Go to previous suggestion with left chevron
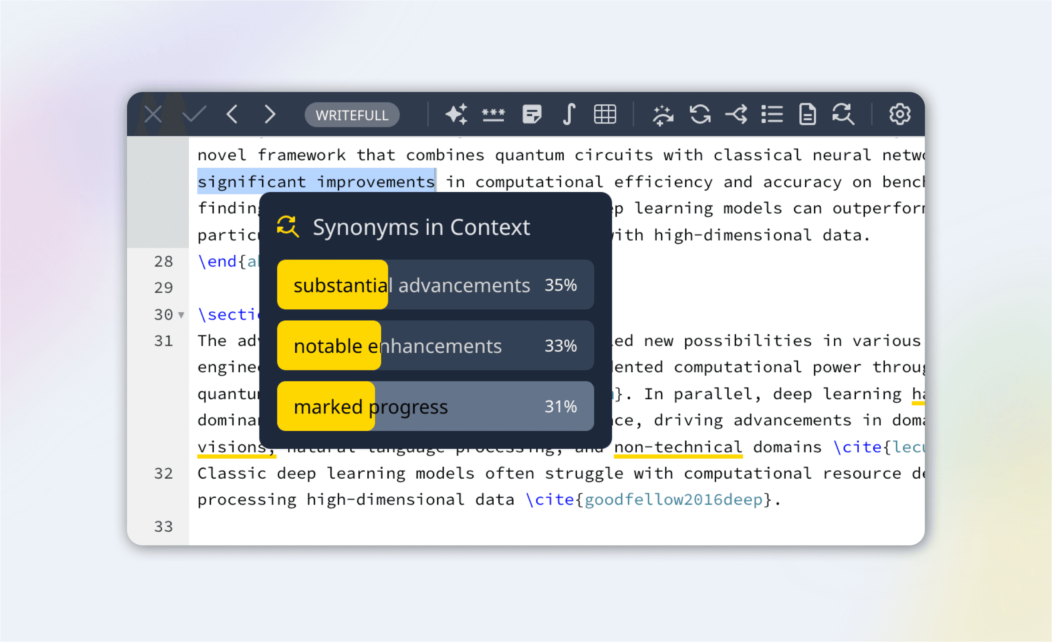The height and width of the screenshot is (642, 1052). click(x=232, y=114)
